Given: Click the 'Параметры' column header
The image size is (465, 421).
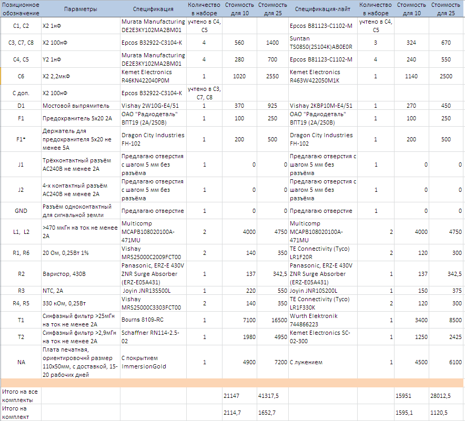Looking at the screenshot, I should [80, 9].
